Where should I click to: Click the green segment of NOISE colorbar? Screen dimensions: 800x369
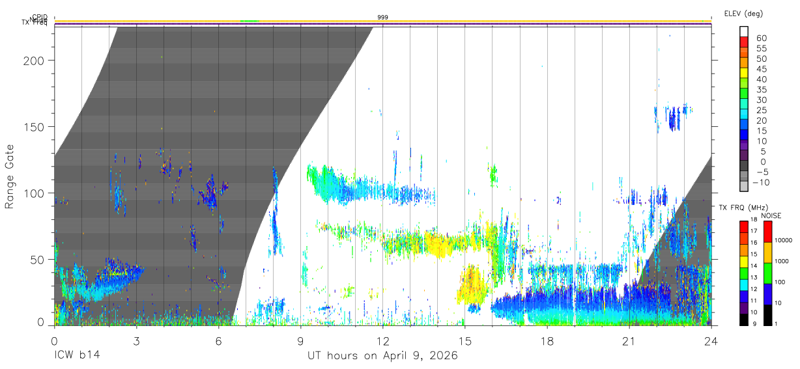click(x=767, y=273)
